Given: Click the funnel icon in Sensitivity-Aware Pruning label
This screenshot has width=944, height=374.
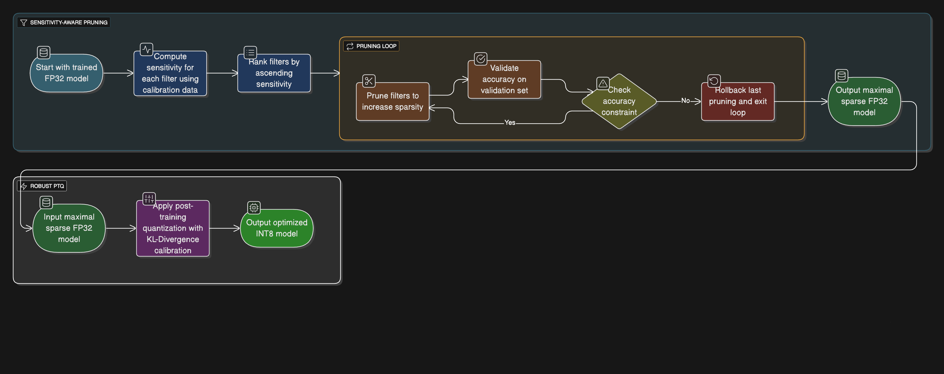Looking at the screenshot, I should (x=24, y=22).
